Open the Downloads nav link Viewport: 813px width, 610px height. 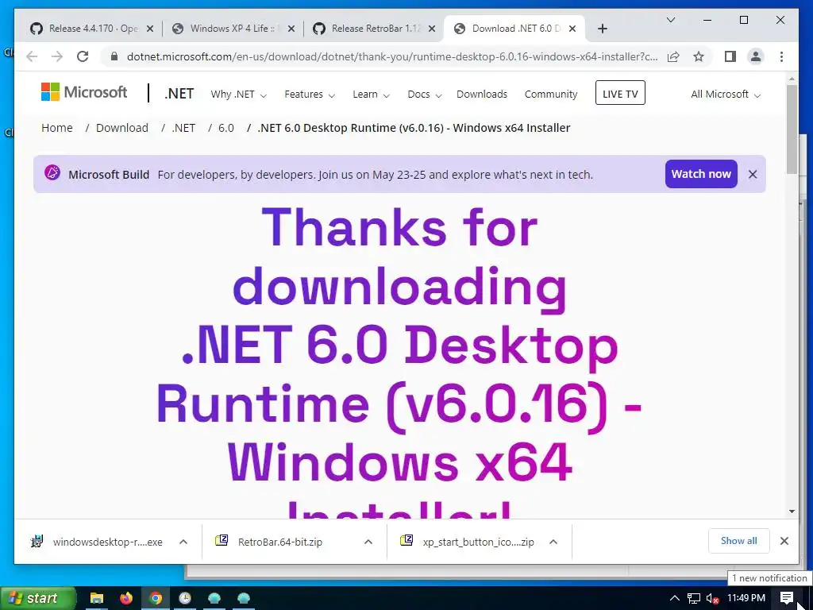tap(482, 95)
